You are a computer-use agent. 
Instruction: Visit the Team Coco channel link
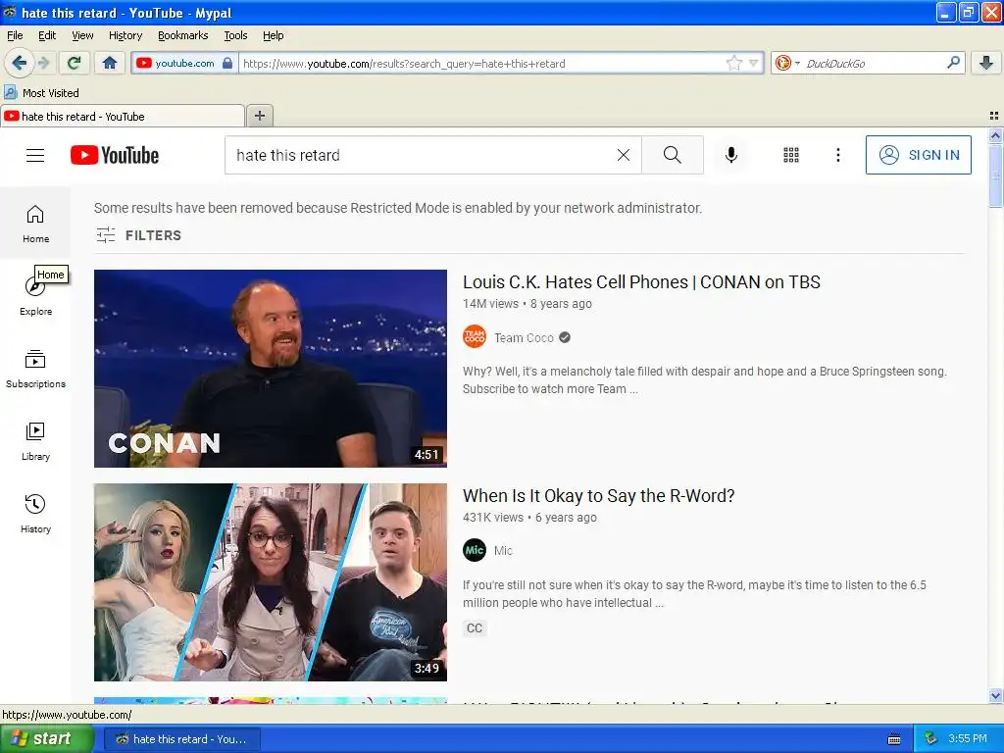(524, 337)
